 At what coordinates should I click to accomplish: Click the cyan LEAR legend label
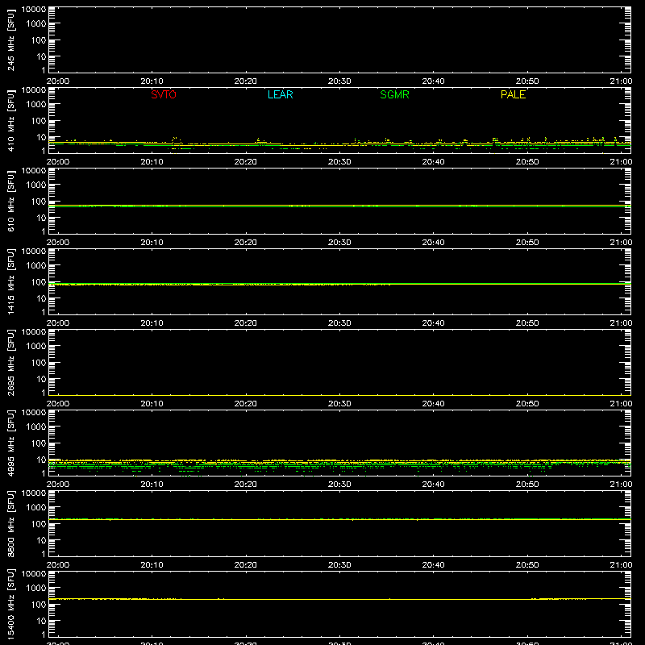pyautogui.click(x=280, y=94)
